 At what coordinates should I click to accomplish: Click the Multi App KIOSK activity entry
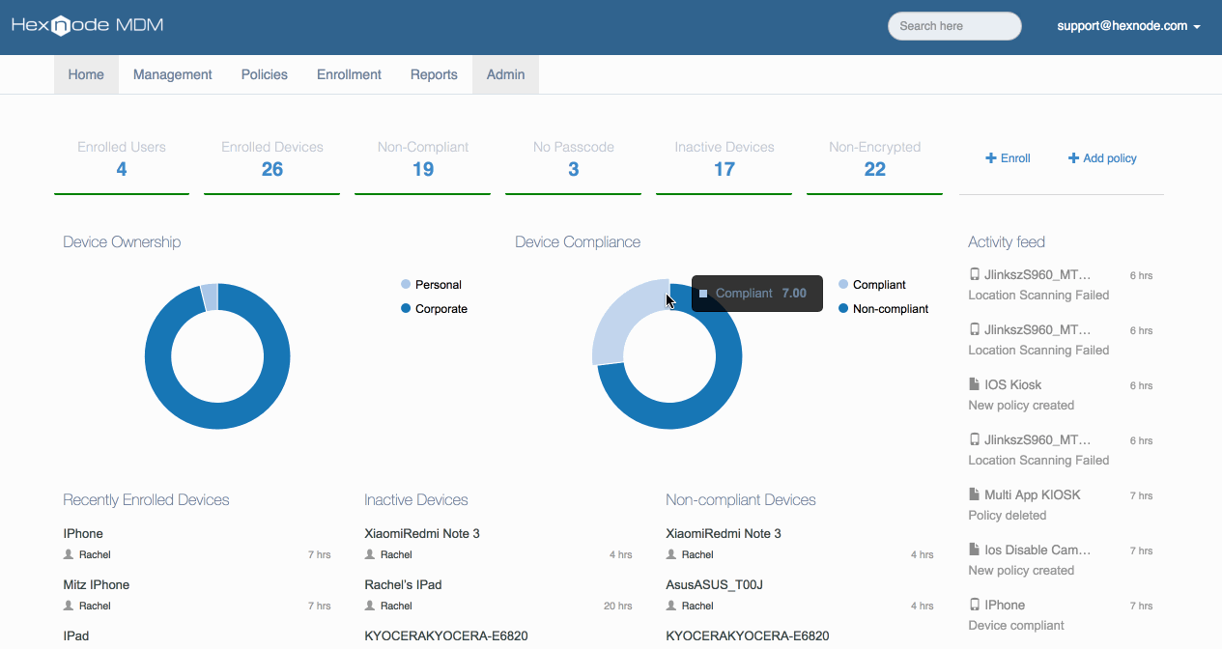click(x=1032, y=494)
